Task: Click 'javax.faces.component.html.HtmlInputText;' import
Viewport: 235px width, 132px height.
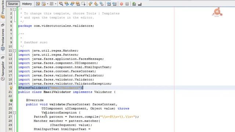Action: pos(72,67)
